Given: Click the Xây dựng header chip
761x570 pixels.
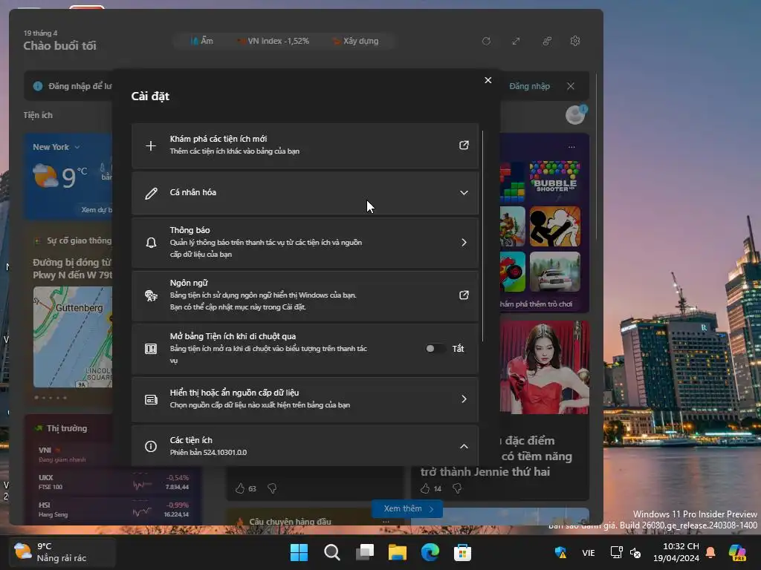Looking at the screenshot, I should tap(356, 42).
